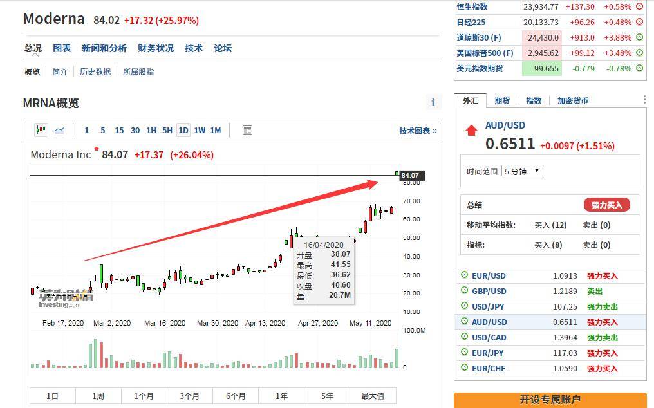Switch to the 外汇 tab
The height and width of the screenshot is (408, 654).
471,100
